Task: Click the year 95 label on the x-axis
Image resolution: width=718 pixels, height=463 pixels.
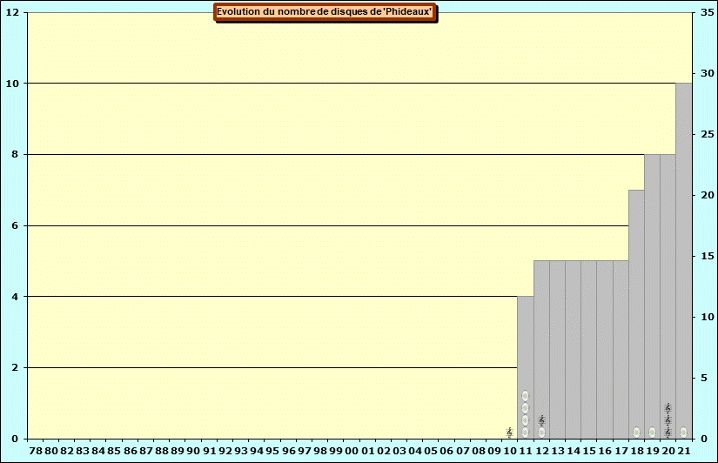Action: (x=272, y=451)
